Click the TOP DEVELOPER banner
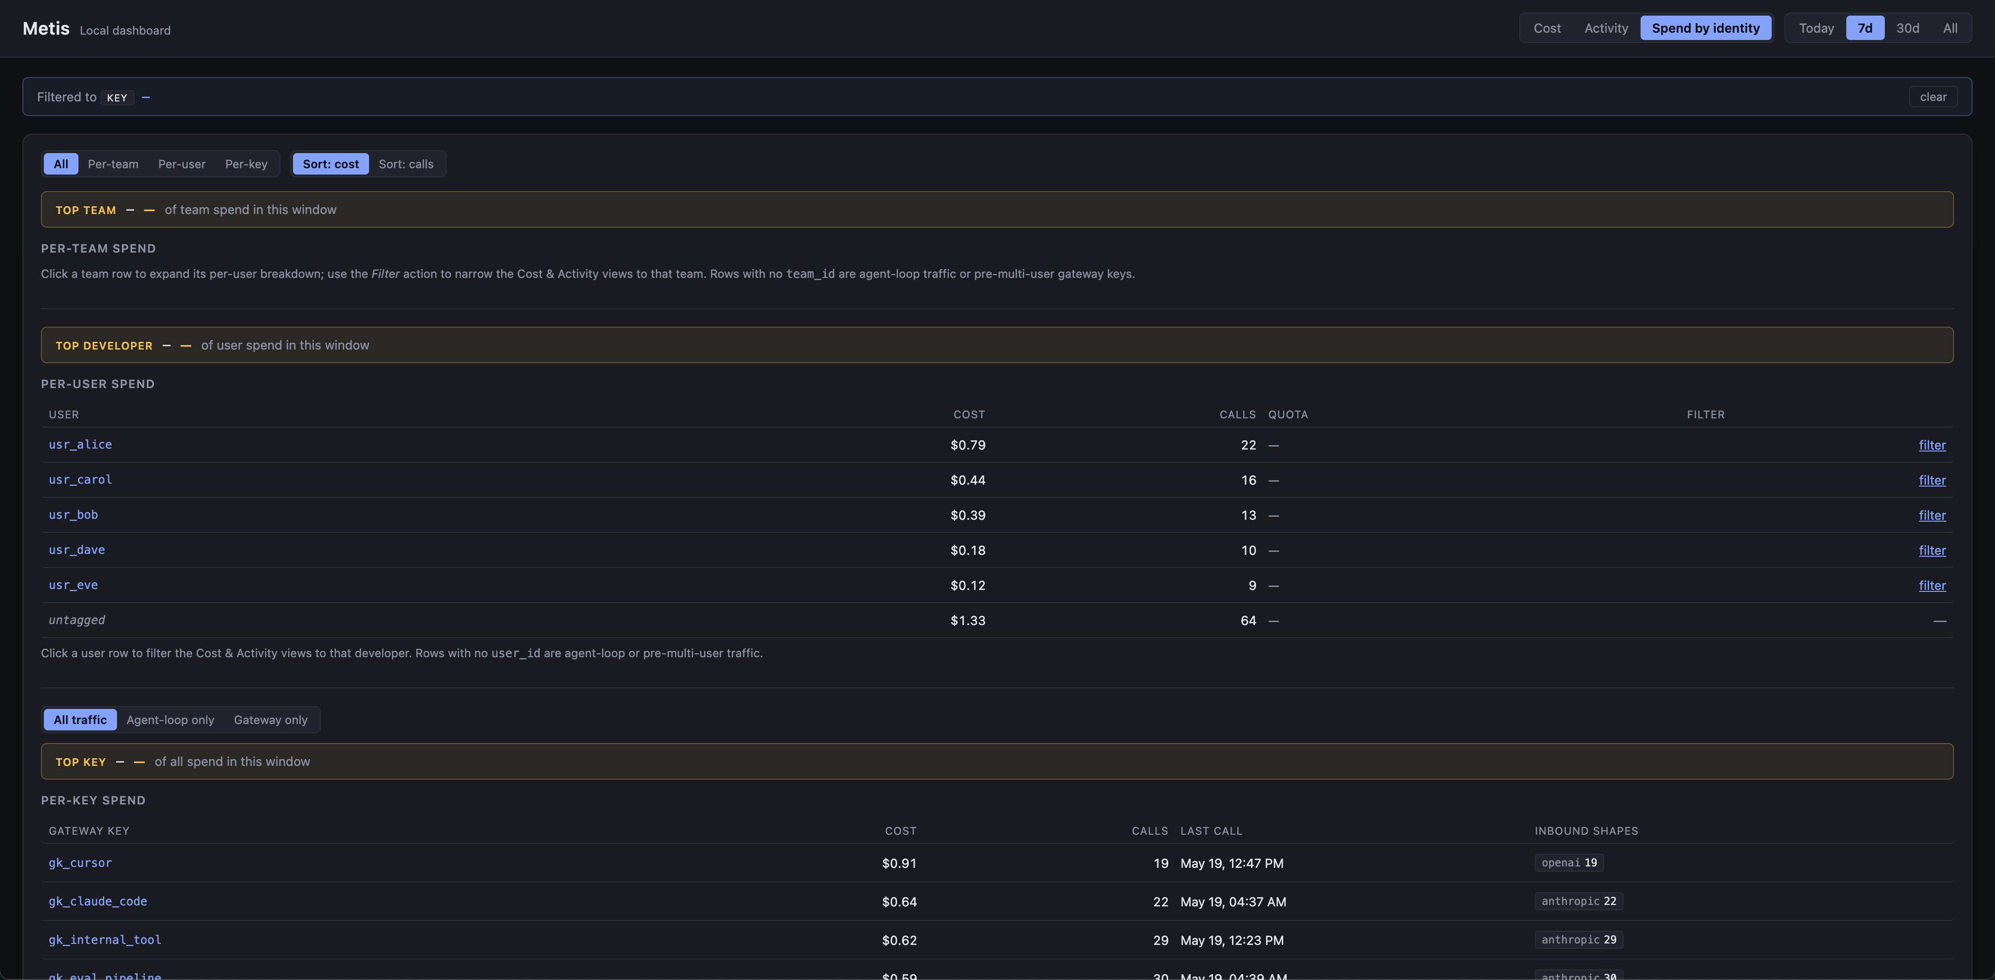 (997, 346)
